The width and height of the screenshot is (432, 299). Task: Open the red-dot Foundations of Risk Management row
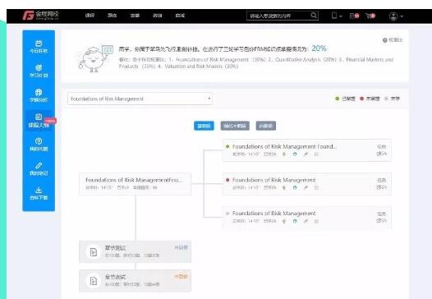pos(306,184)
